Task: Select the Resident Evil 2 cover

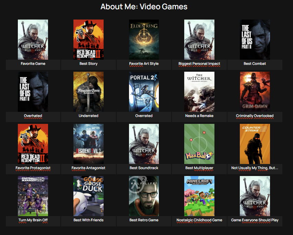Action: [89, 144]
